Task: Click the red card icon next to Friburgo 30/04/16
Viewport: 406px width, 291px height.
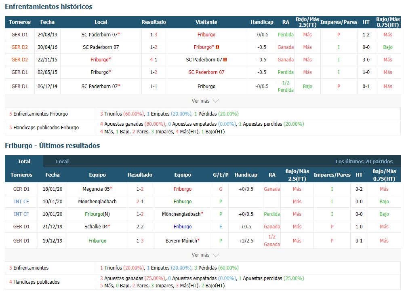Action: (x=217, y=47)
